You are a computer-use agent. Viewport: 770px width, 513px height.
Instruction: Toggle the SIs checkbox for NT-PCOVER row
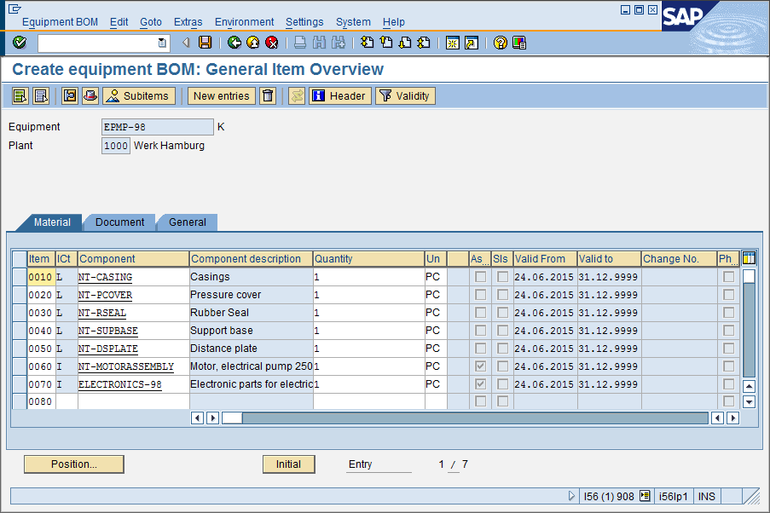coord(502,295)
